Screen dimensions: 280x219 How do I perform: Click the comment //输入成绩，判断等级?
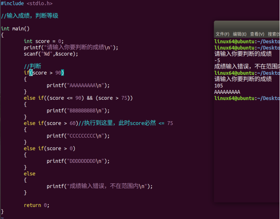tap(30, 16)
